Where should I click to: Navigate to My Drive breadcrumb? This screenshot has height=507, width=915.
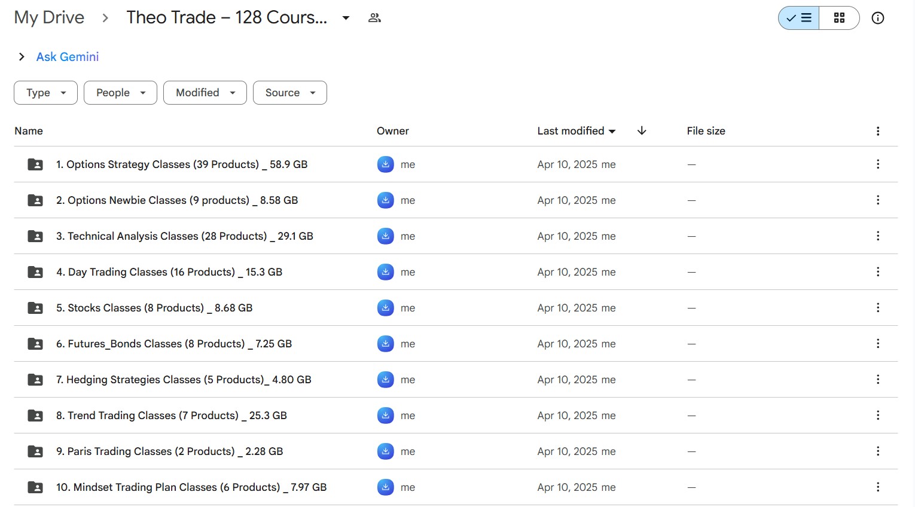[49, 18]
